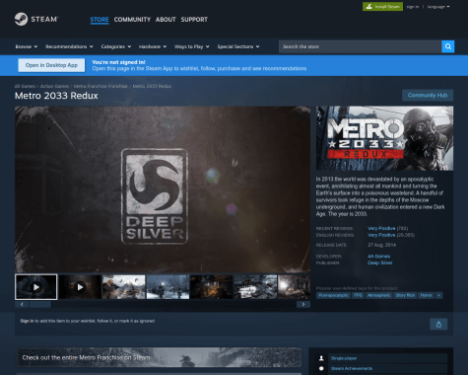Viewport: 468px width, 375px height.
Task: Expand more tags with plus button
Action: click(438, 295)
